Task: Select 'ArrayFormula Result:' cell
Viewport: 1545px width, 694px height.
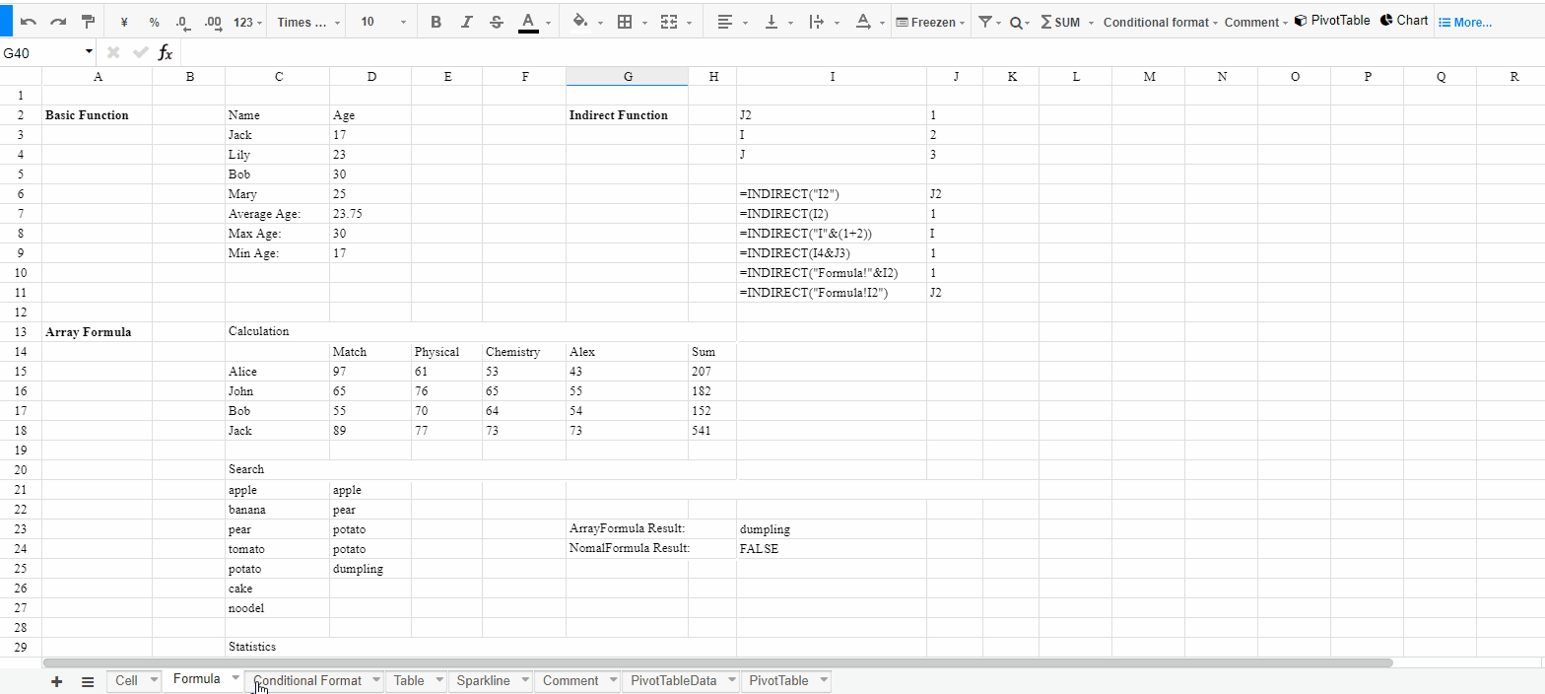Action: pos(627,529)
